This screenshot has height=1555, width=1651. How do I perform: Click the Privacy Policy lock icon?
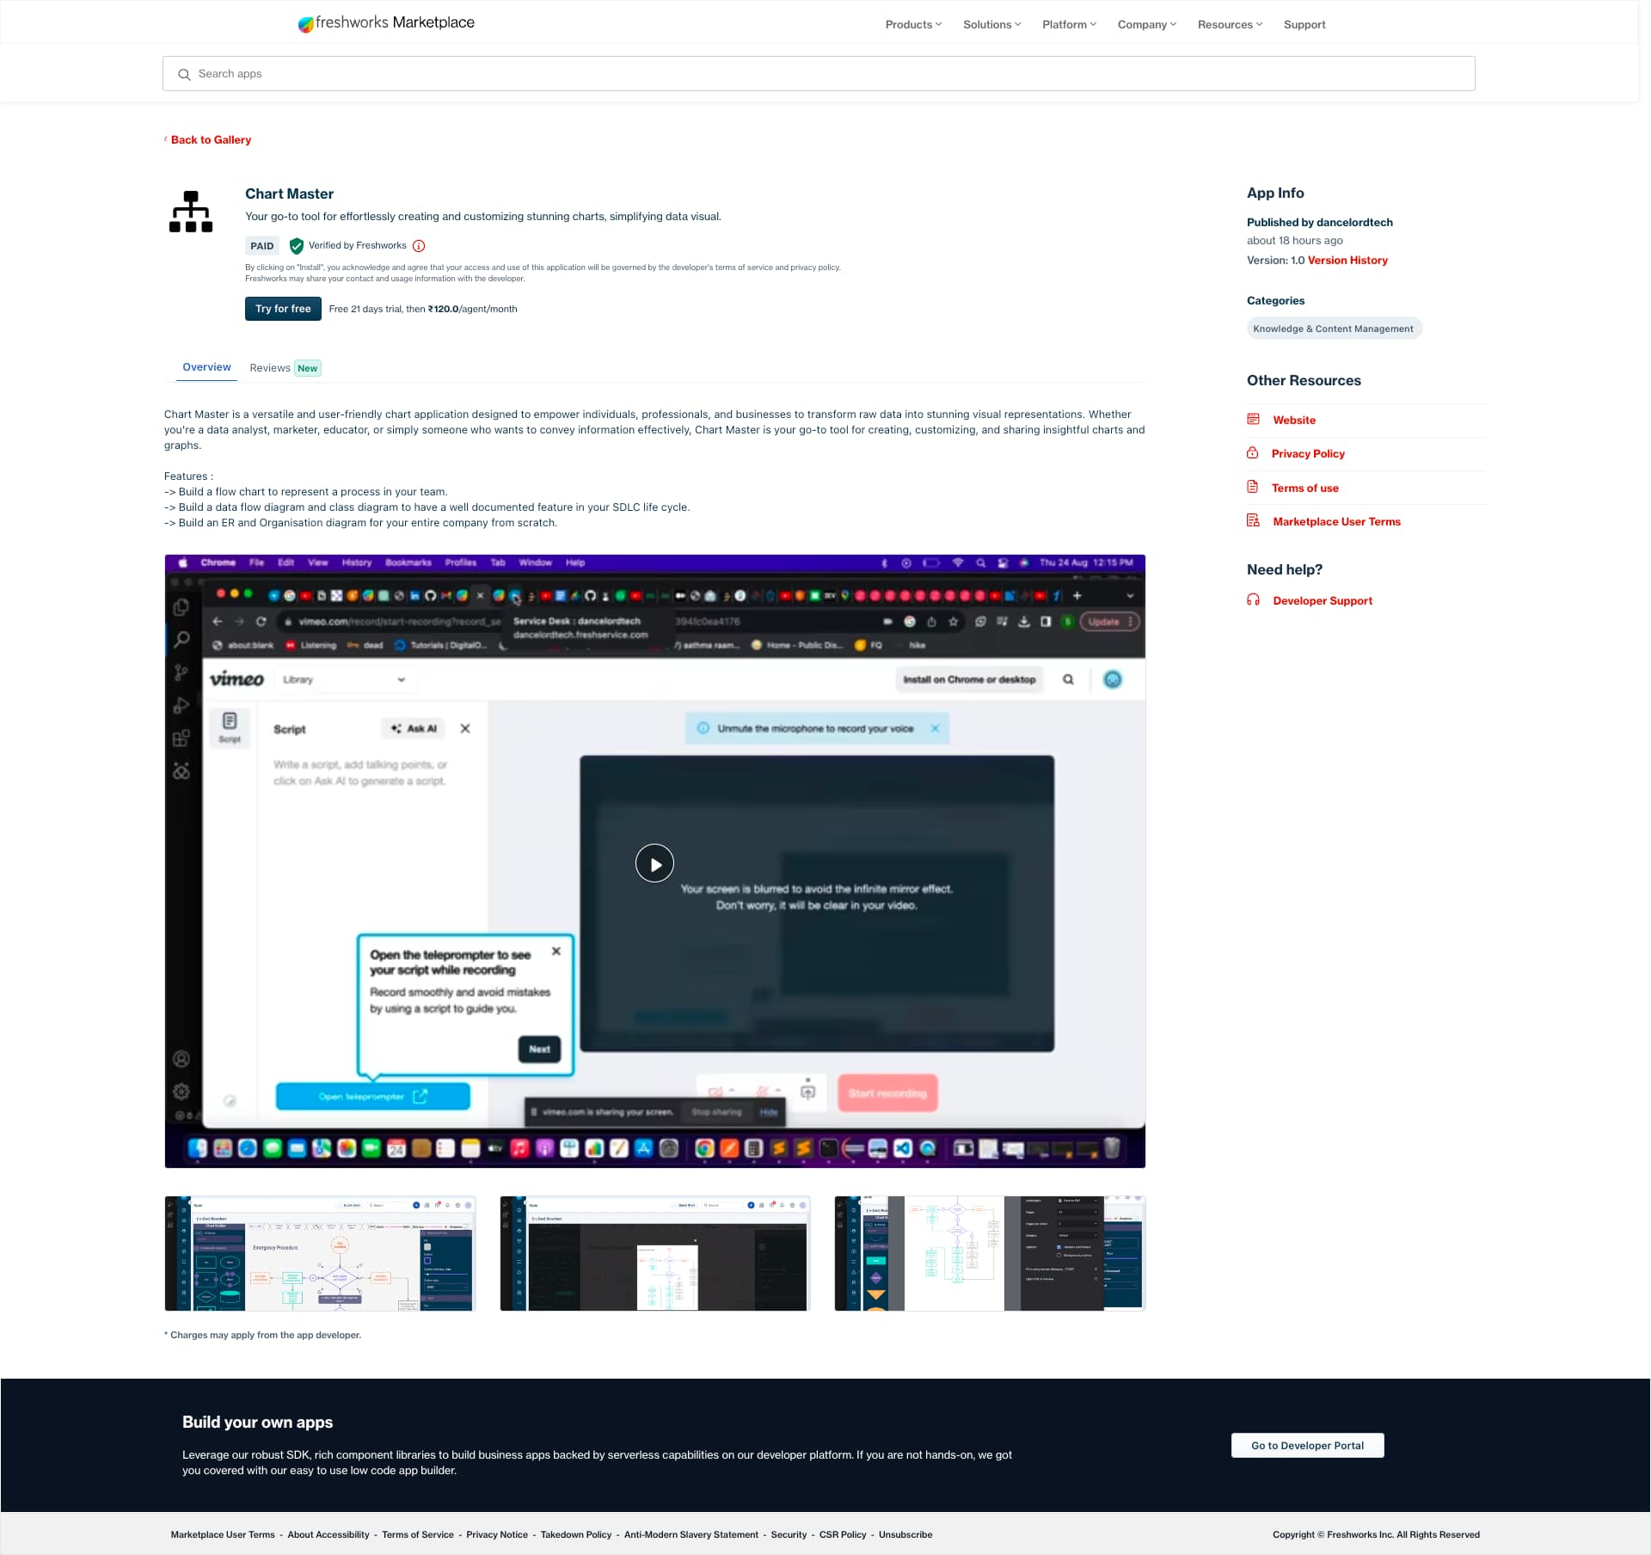[x=1253, y=453]
